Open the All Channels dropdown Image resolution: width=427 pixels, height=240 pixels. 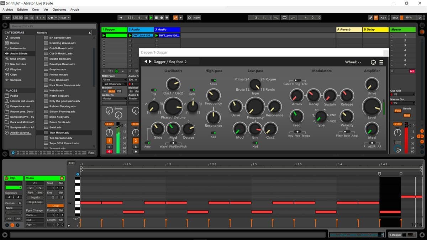pyautogui.click(x=114, y=84)
